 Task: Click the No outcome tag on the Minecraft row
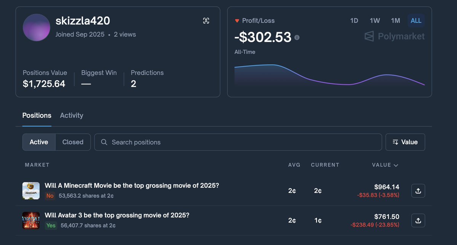click(x=50, y=196)
